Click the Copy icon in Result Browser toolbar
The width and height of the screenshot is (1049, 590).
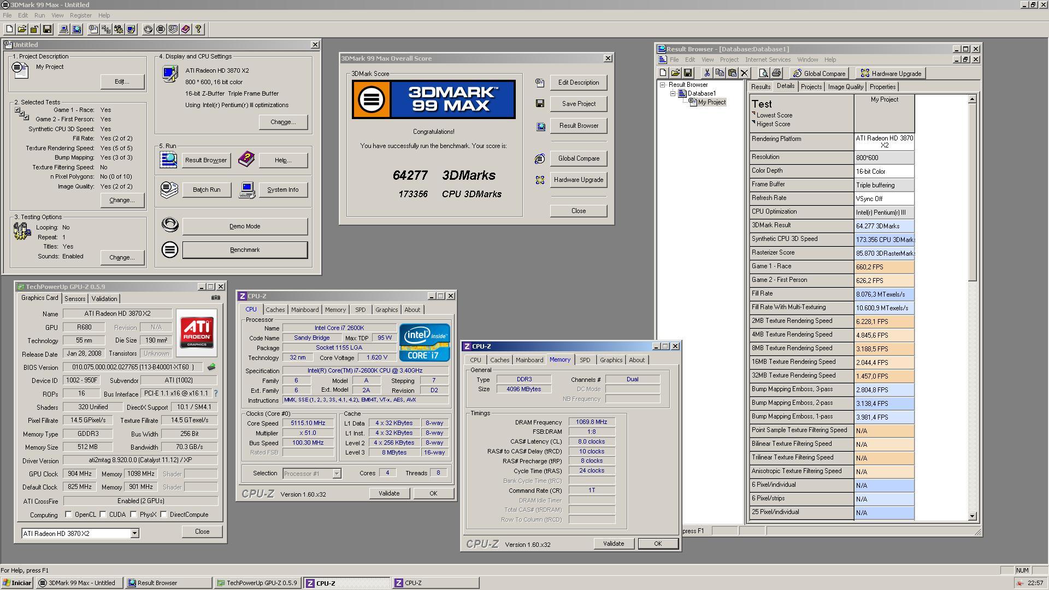coord(720,73)
